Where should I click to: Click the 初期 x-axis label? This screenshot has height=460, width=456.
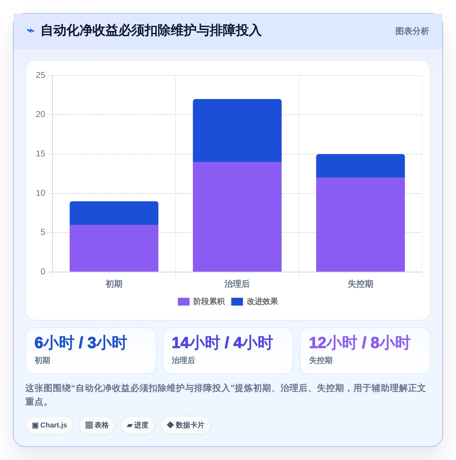point(114,284)
